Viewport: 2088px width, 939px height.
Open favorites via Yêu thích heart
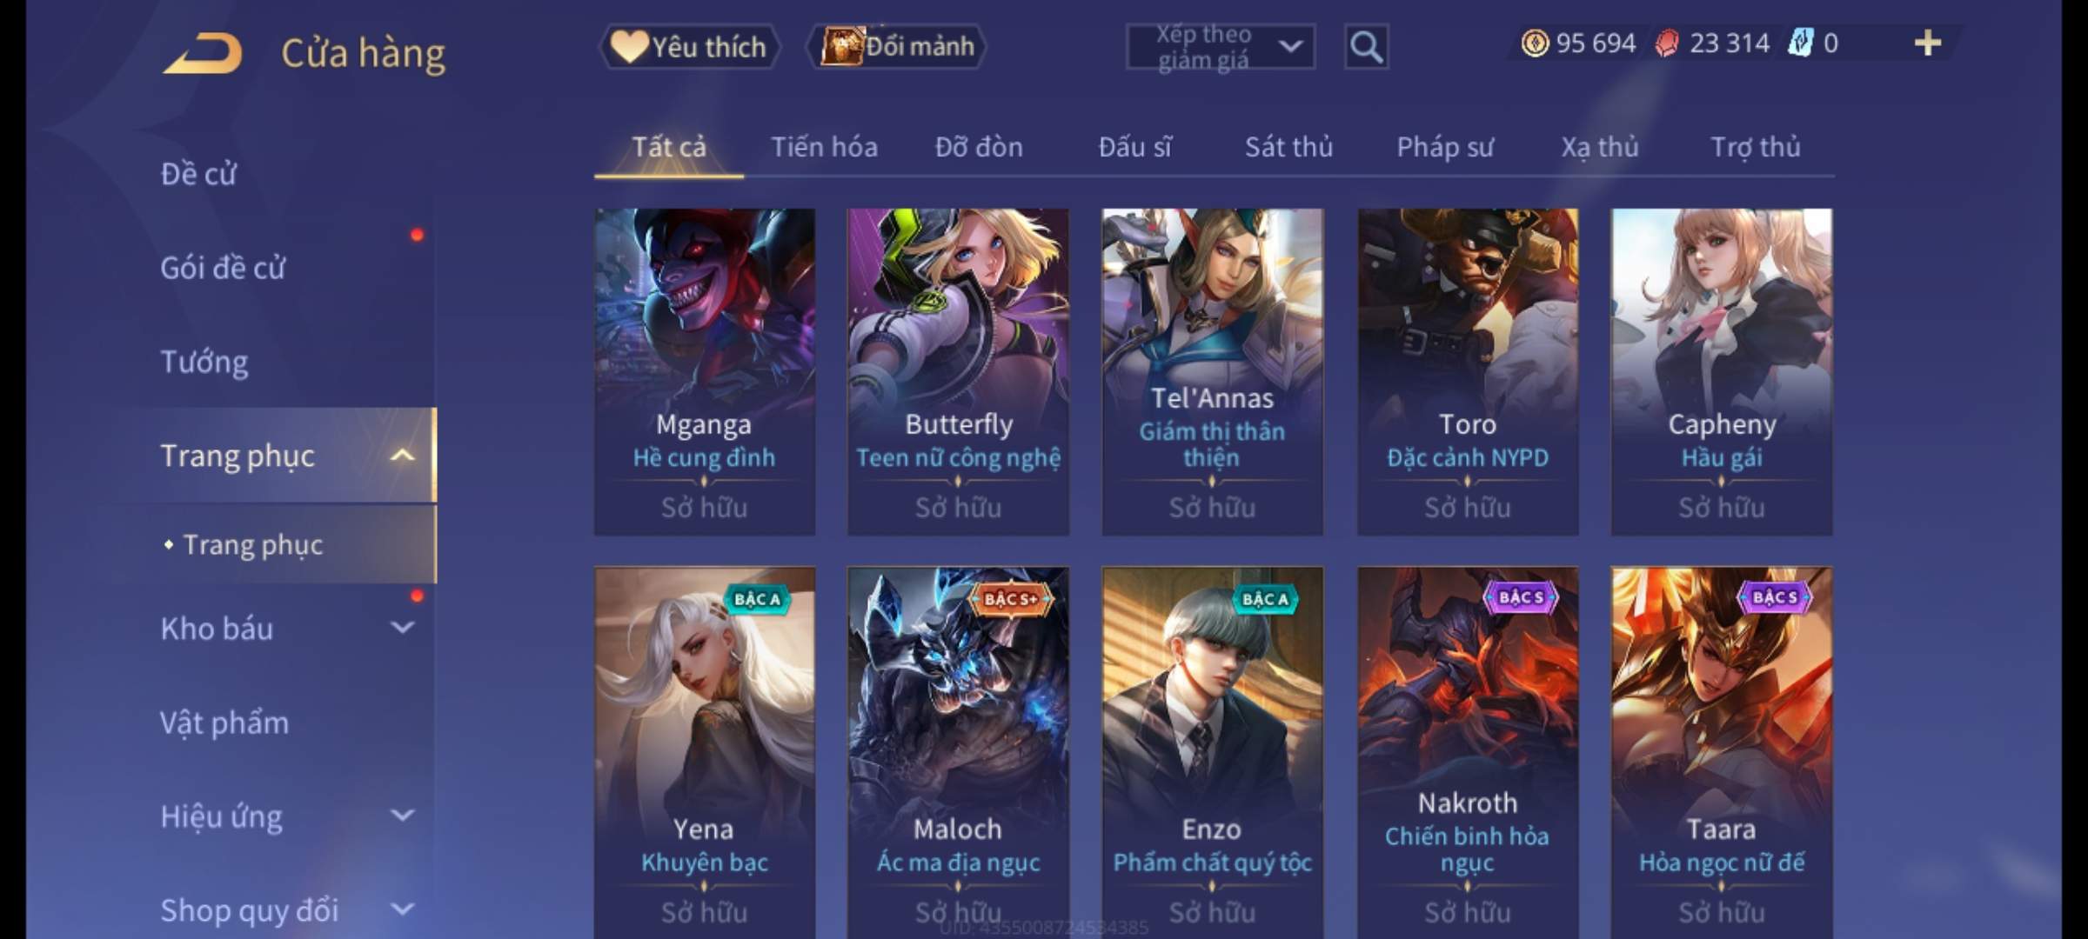coord(689,47)
